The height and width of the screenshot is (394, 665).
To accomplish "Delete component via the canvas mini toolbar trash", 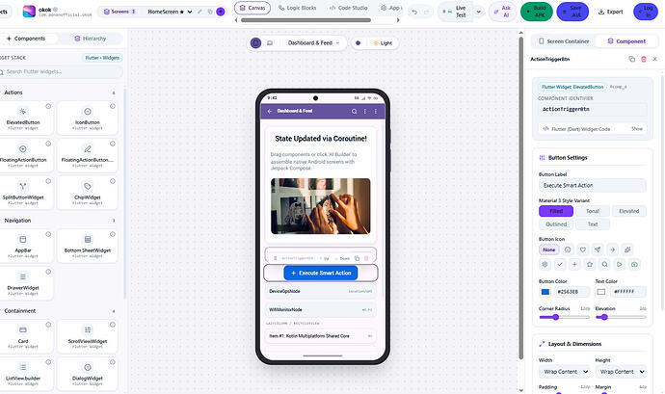I will coord(366,258).
